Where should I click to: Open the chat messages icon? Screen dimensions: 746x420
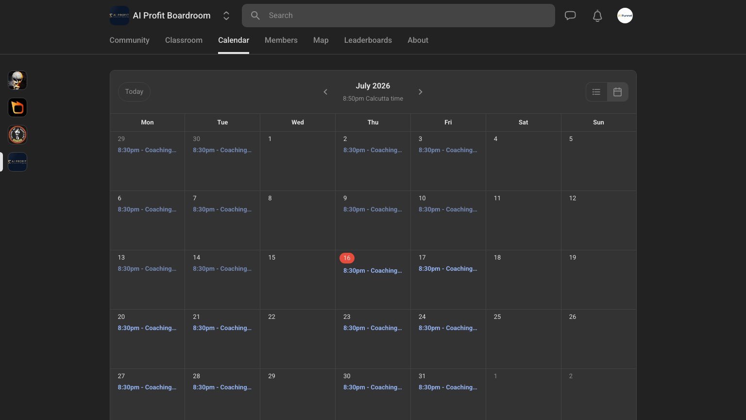[x=570, y=16]
